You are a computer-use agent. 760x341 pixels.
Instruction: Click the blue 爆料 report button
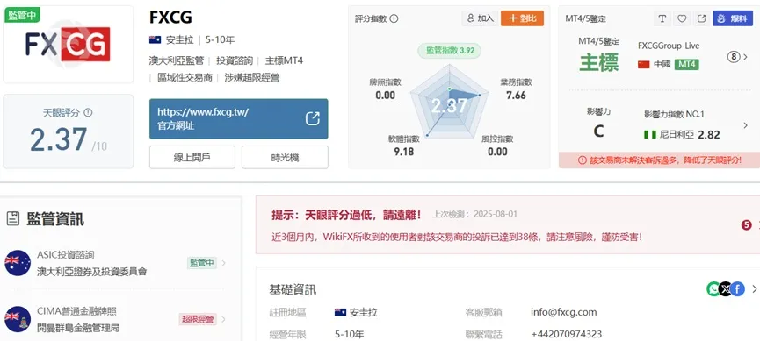coord(733,18)
